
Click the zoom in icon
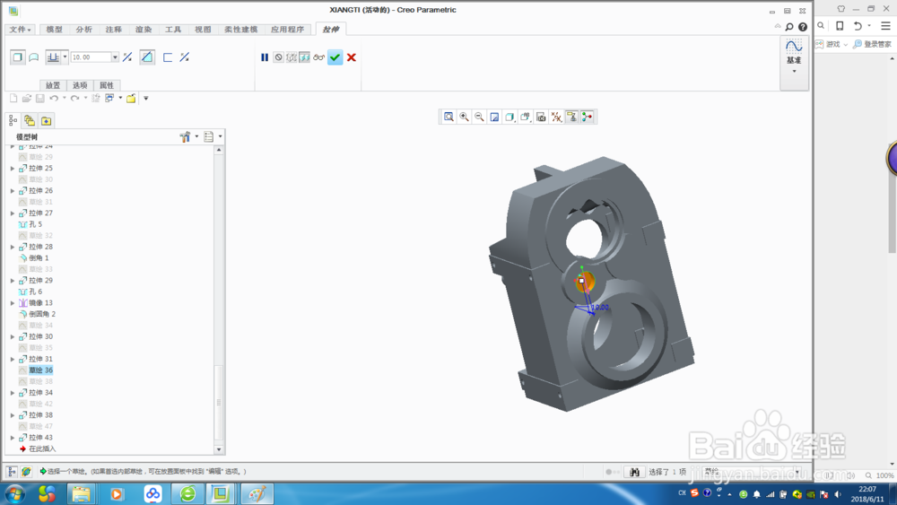coord(464,117)
